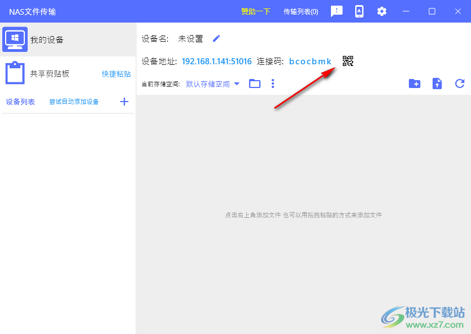The width and height of the screenshot is (471, 334).
Task: Click 尝试自动添加设备 button
Action: pos(74,102)
